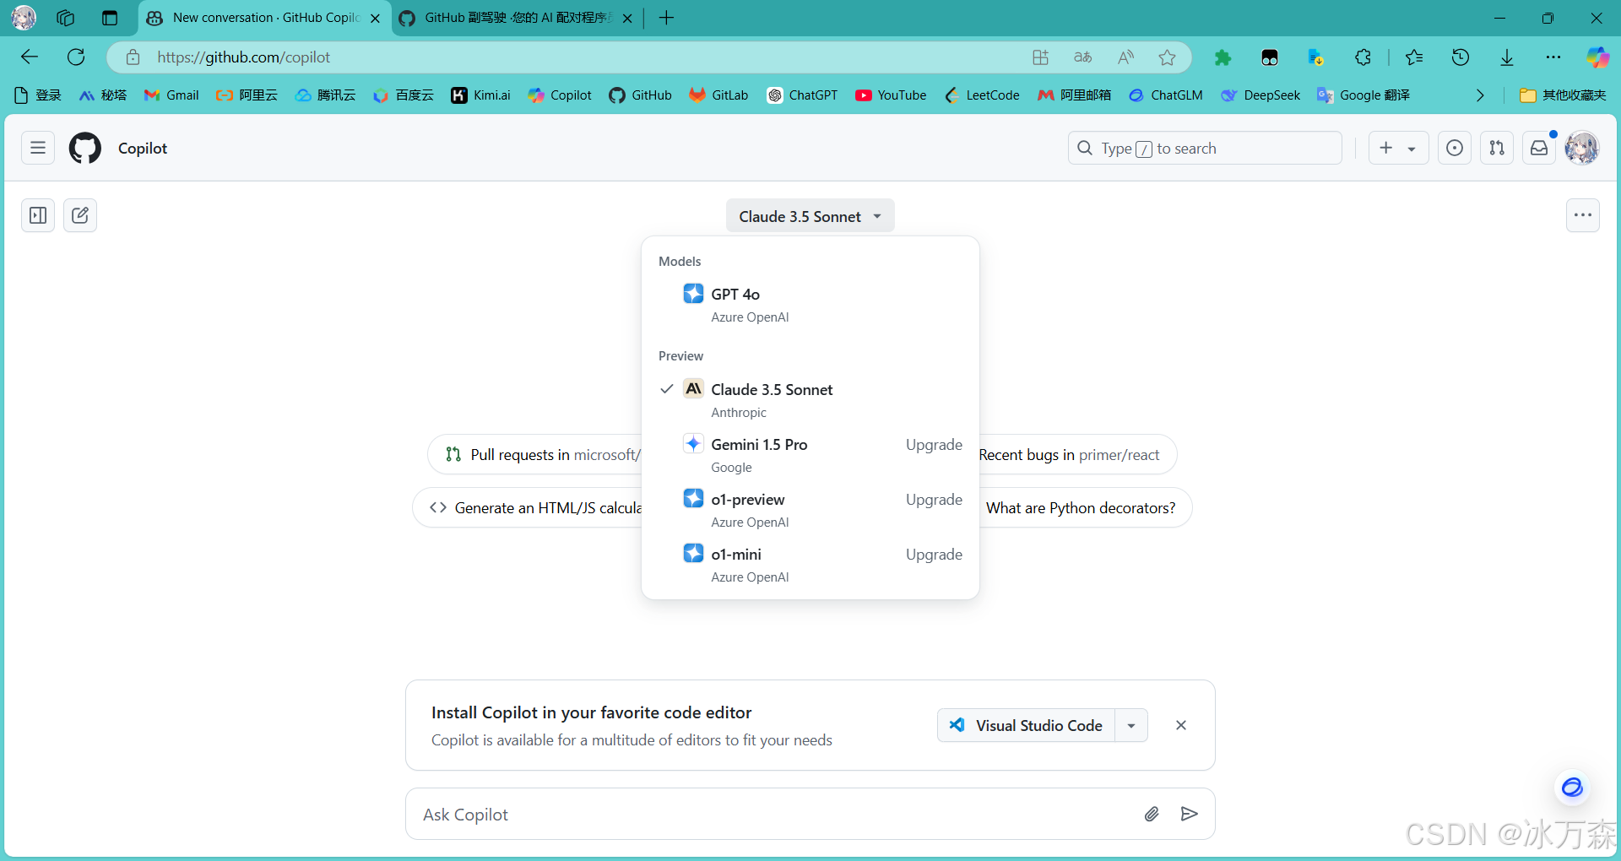
Task: Open the YouTube bookmark
Action: (x=891, y=95)
